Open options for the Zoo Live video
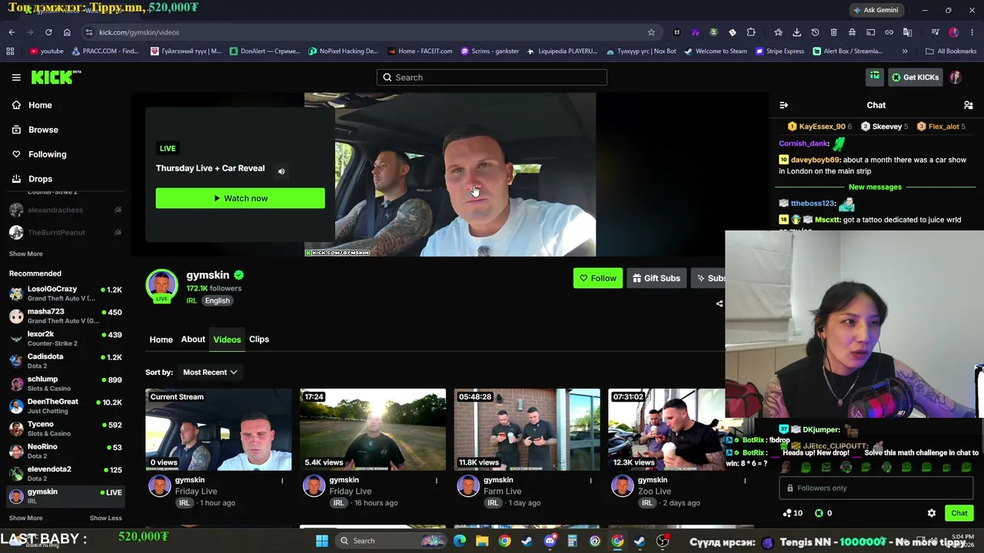Screen dimensions: 984x553 [745, 481]
